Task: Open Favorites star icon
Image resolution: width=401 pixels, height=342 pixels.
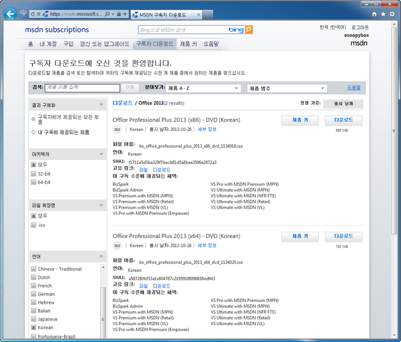Action: [383, 14]
